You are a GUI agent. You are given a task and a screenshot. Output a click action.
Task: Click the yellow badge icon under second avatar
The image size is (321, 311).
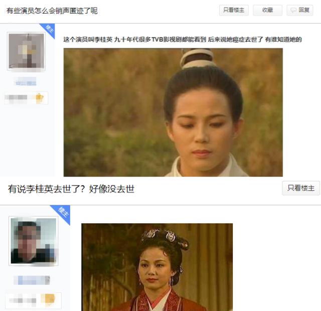tap(48, 299)
